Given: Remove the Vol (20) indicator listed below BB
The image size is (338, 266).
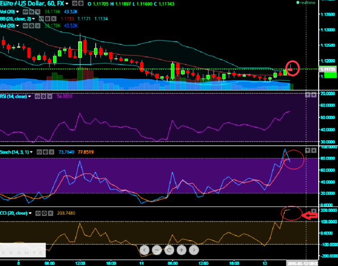Looking at the screenshot, I should coord(38,26).
